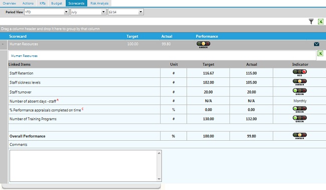Click the Human Resources amber performance light
Viewport: 326px width, 190px height.
(x=203, y=44)
